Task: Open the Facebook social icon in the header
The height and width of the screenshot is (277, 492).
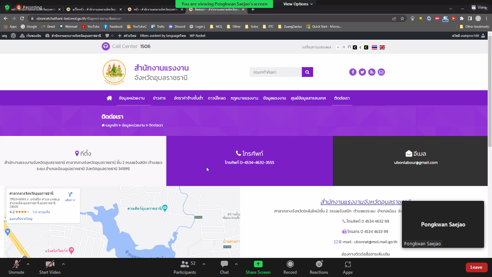Action: (x=353, y=72)
